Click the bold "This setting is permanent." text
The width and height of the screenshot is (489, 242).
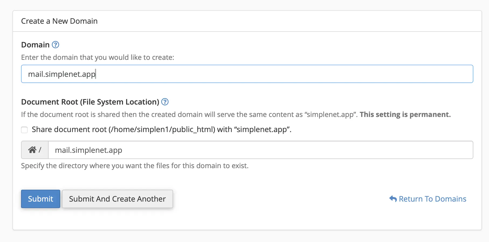point(405,115)
